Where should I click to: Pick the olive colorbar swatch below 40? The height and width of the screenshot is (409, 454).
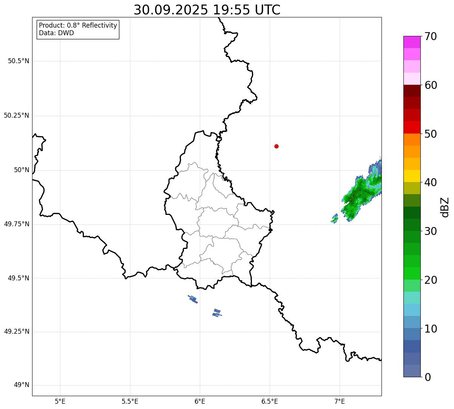tap(412, 188)
